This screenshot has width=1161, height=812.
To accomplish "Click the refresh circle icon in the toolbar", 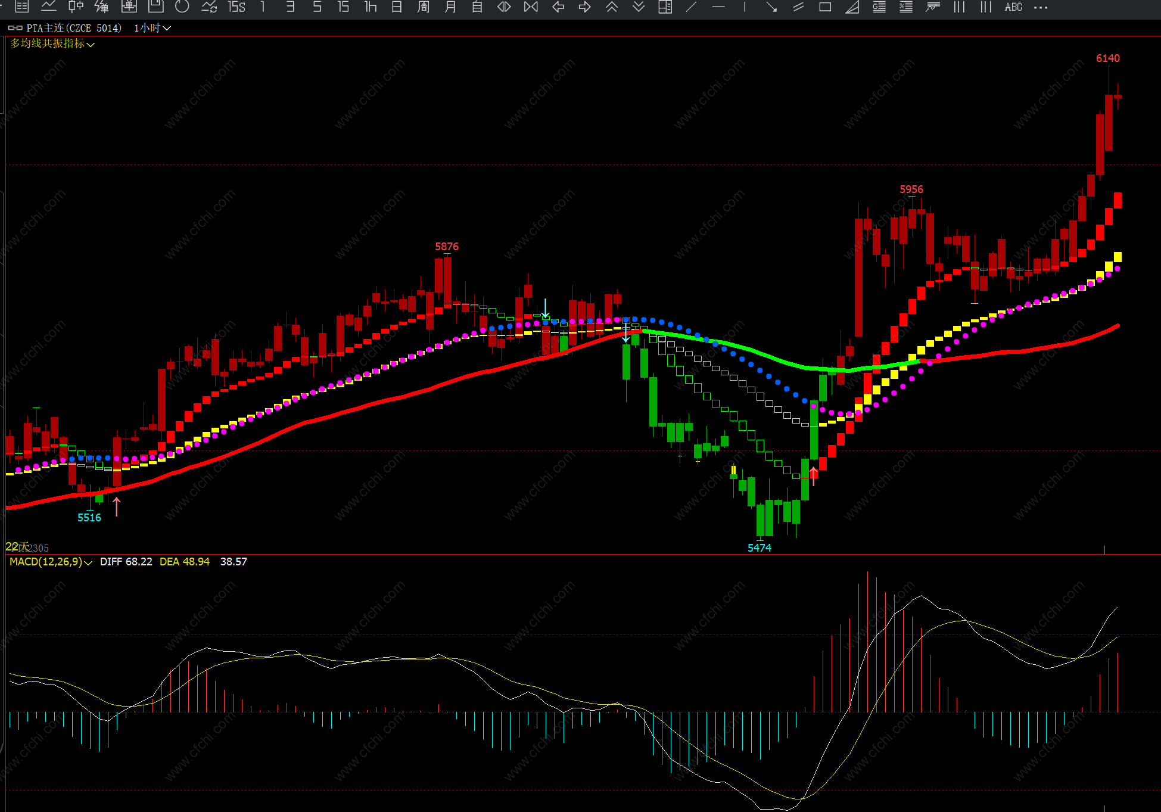I will tap(182, 7).
